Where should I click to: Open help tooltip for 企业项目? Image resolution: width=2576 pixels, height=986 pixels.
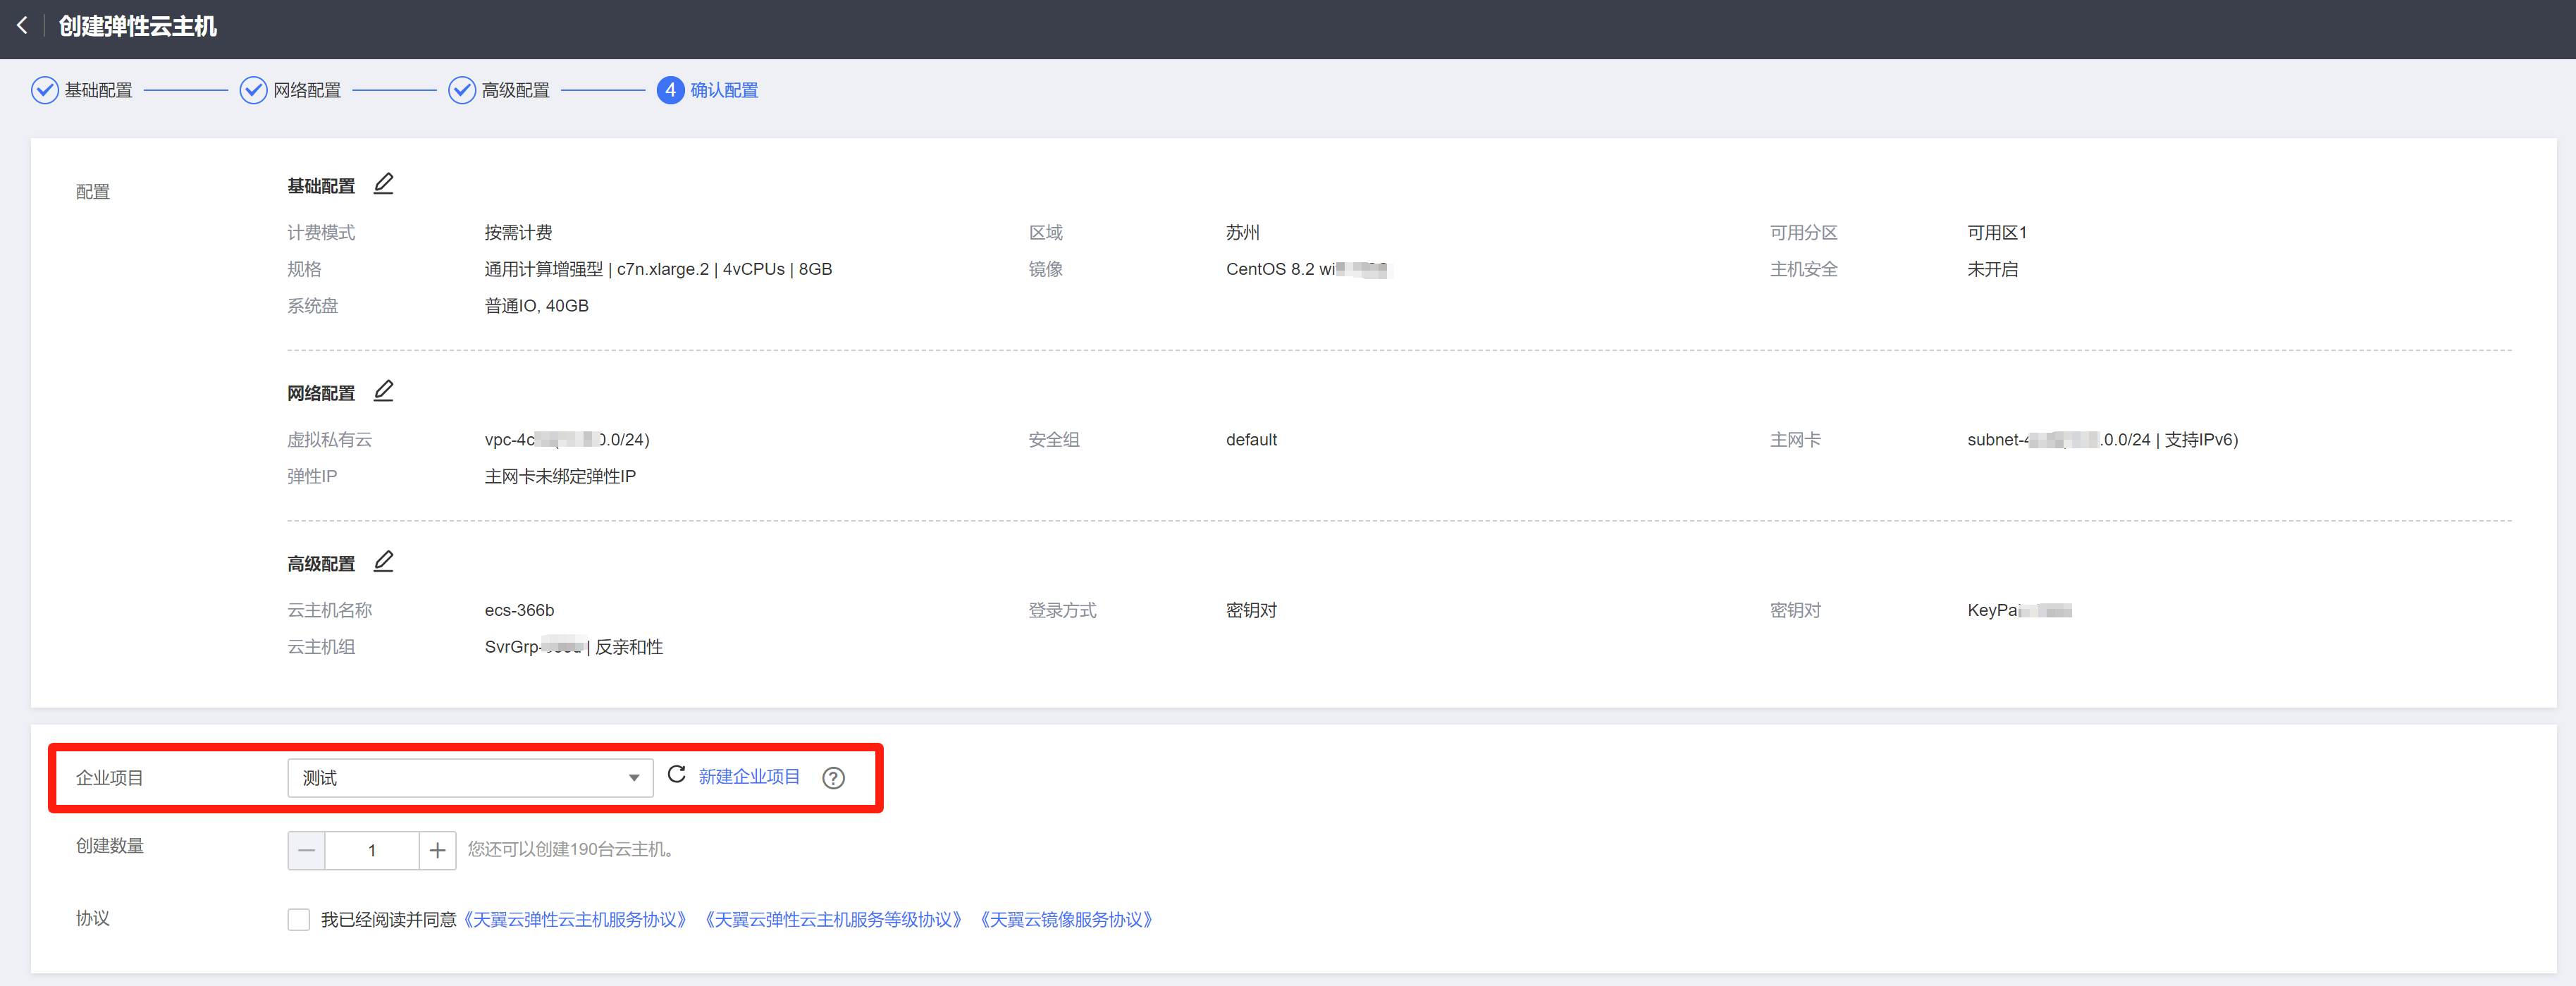pos(833,778)
